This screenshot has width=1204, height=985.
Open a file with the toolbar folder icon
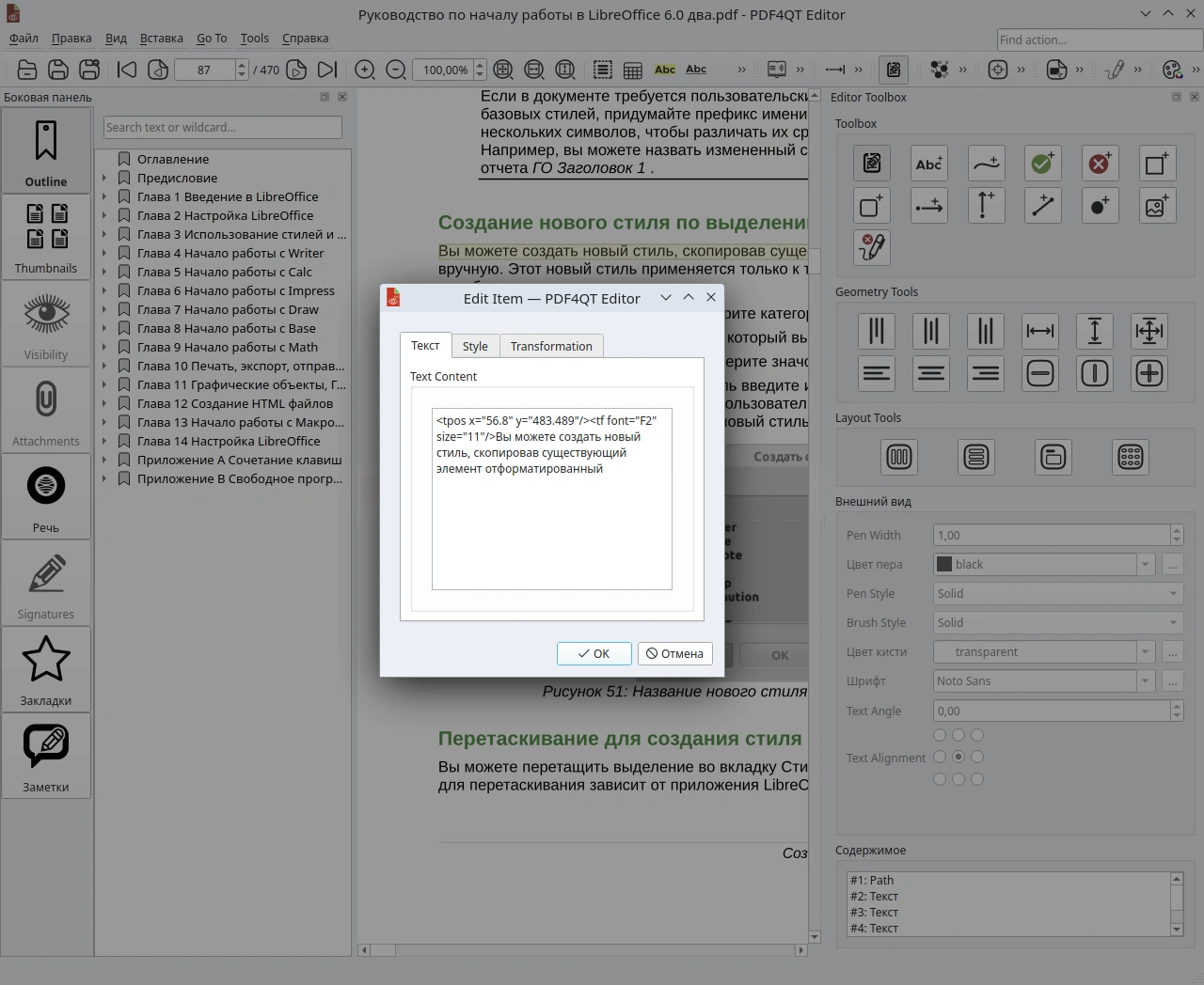(27, 70)
